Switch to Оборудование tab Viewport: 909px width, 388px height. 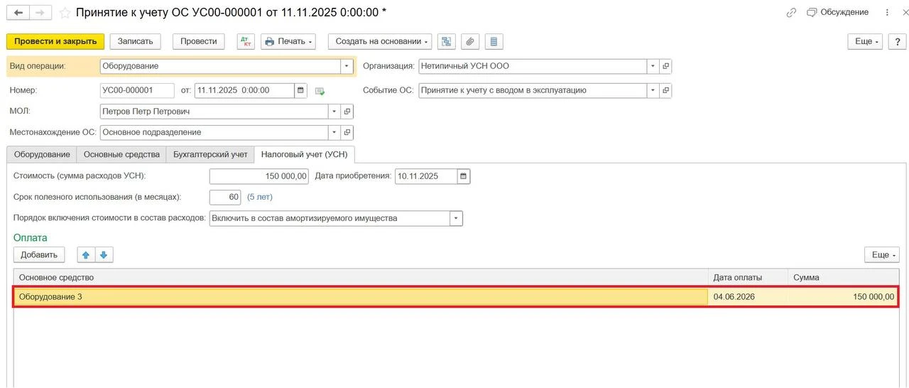(42, 154)
